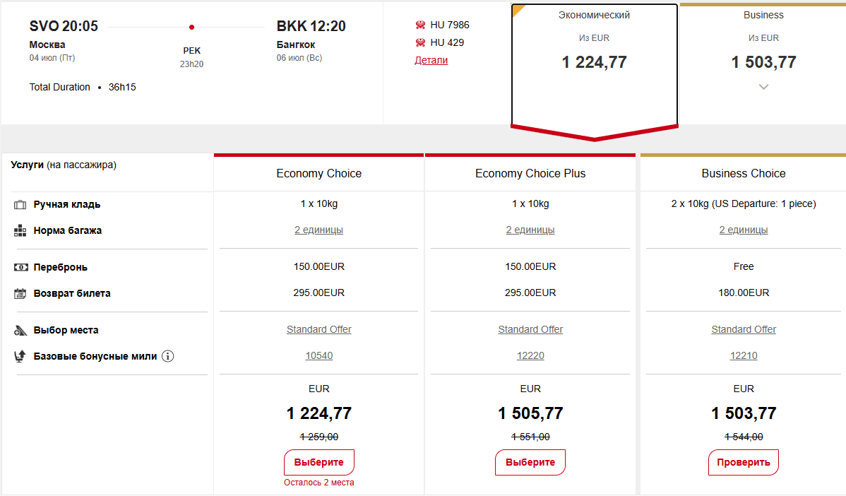Click the bonus miles seat icon
This screenshot has height=496, width=846.
20,356
